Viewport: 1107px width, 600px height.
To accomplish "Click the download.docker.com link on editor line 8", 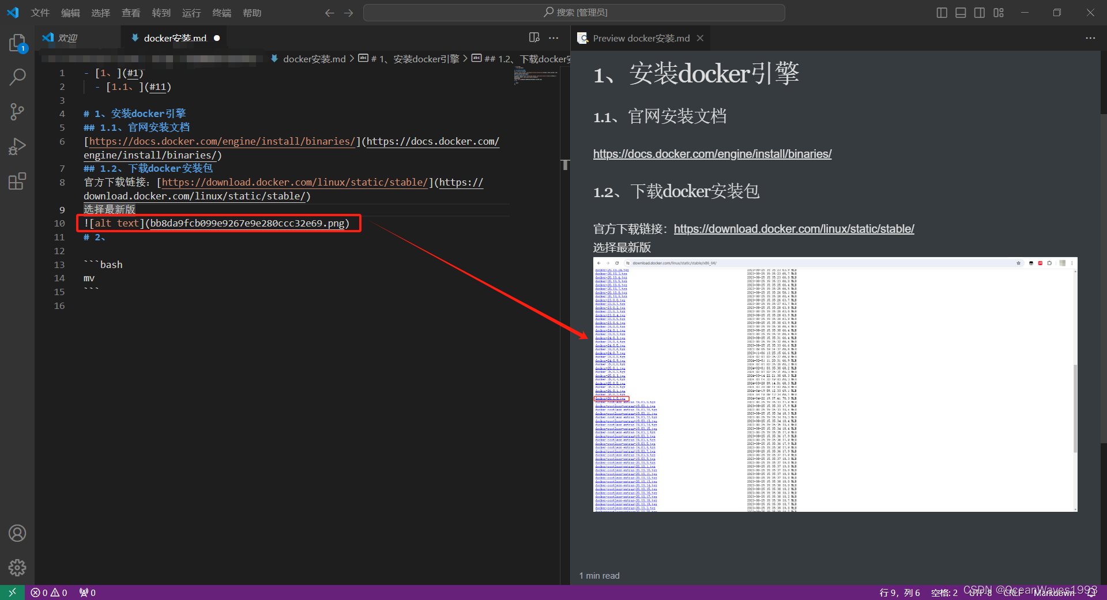I will [x=295, y=182].
